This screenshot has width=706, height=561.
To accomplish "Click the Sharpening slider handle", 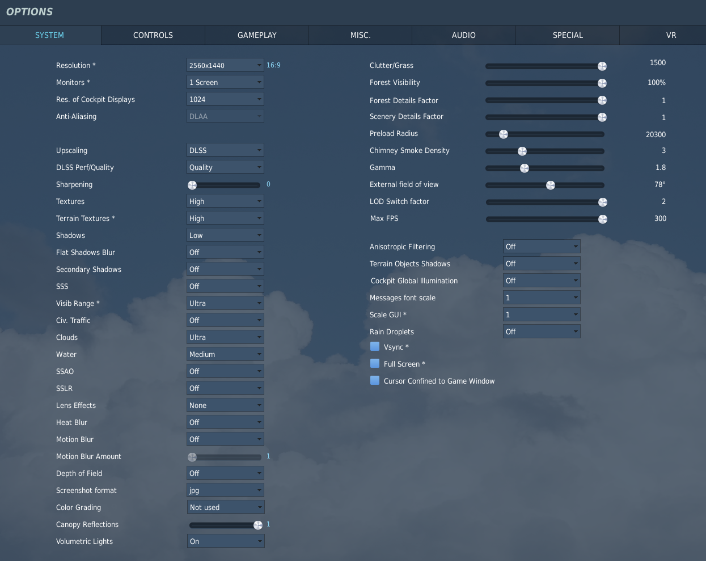I will (x=192, y=185).
